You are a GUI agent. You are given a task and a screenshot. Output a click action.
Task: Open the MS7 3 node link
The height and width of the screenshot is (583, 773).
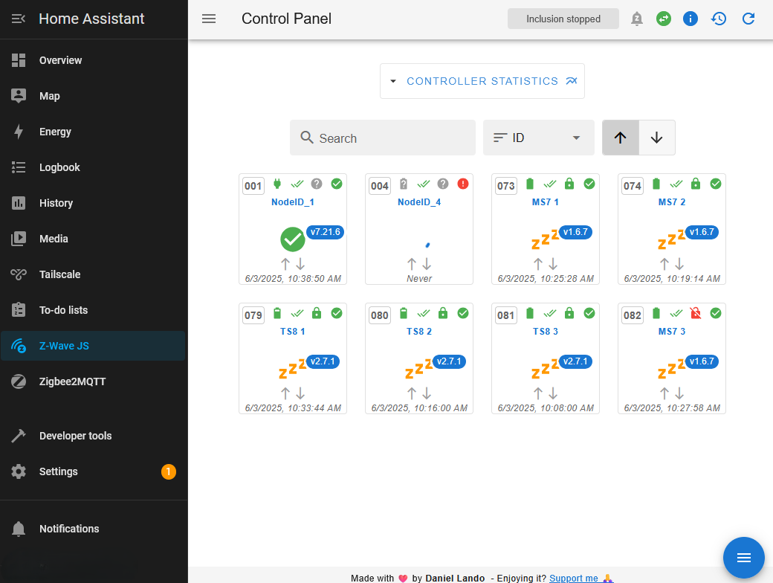click(x=671, y=332)
